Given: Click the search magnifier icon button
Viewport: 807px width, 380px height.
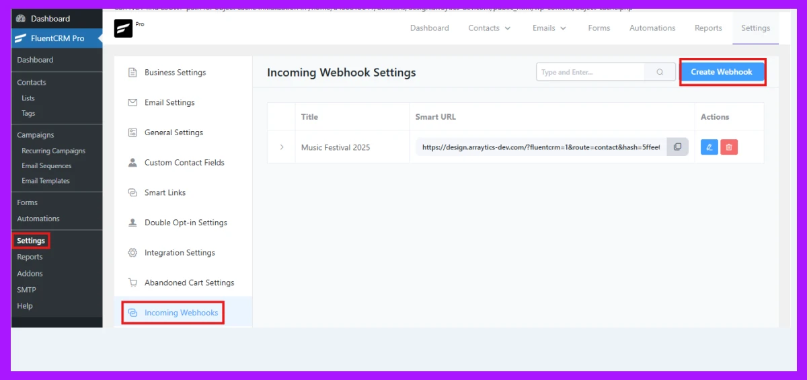Looking at the screenshot, I should [660, 72].
